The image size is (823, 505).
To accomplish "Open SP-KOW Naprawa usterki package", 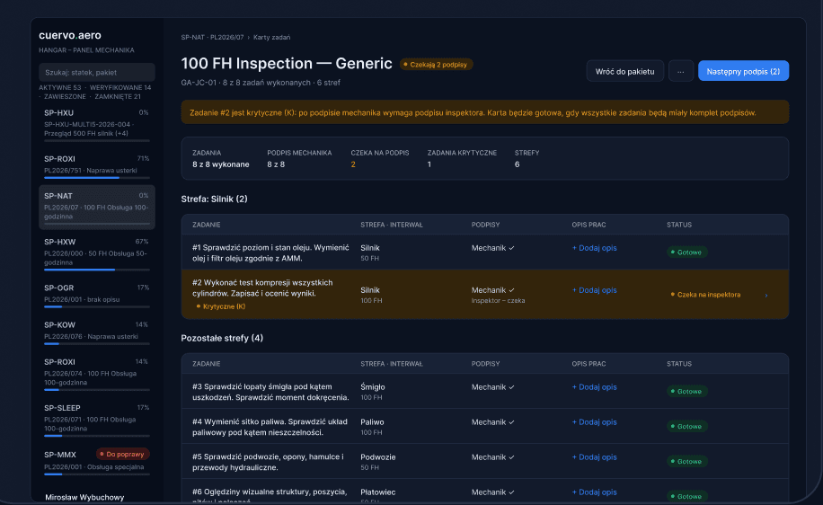I will [x=96, y=332].
